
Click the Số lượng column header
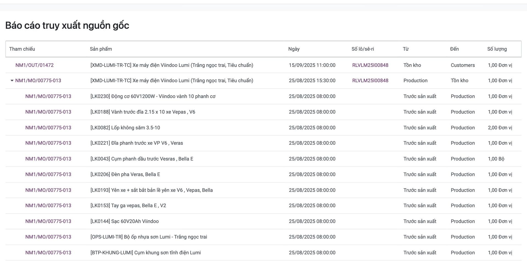pos(497,49)
